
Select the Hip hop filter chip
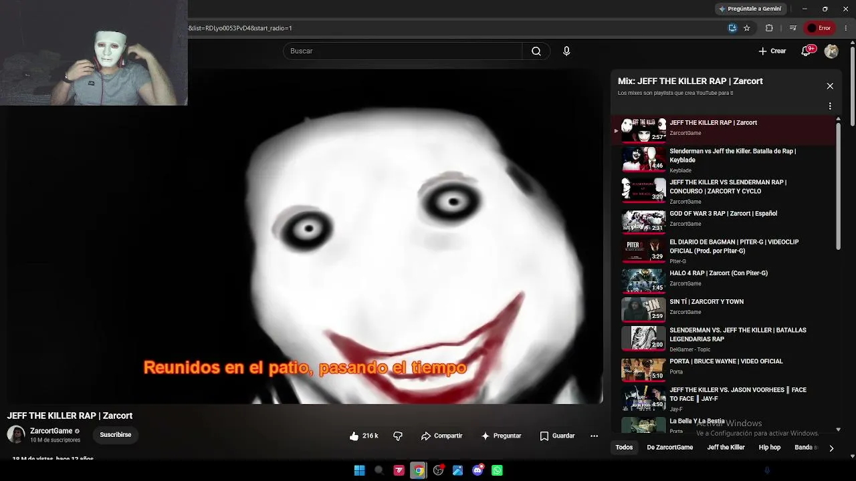(x=770, y=448)
